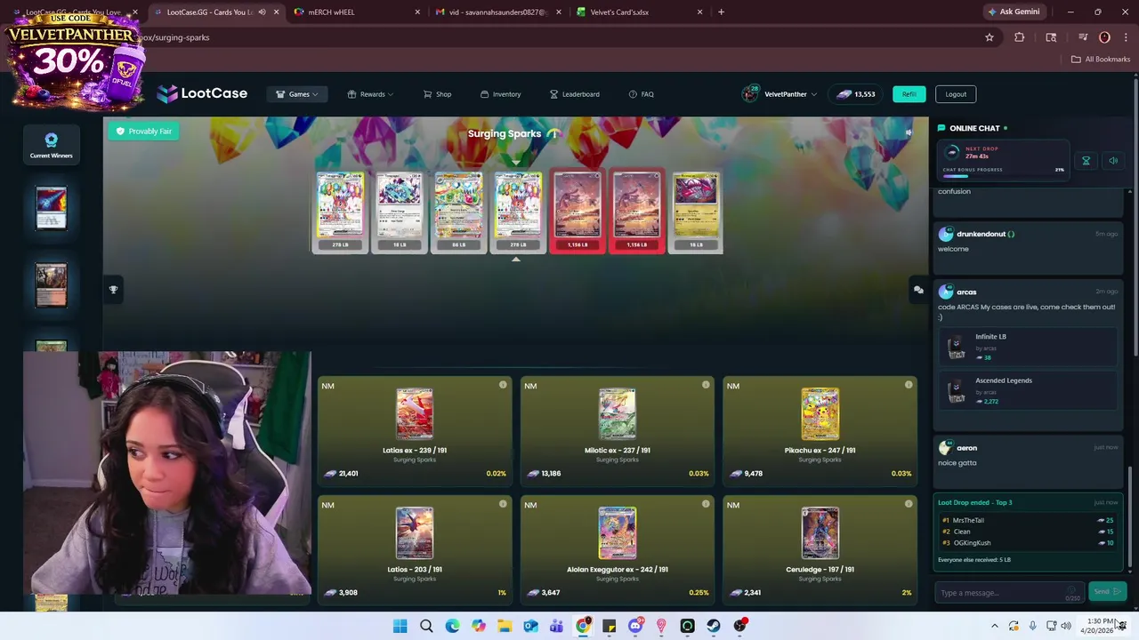Mute chat with the speaker icon
Image resolution: width=1139 pixels, height=640 pixels.
(1113, 161)
